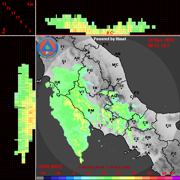This screenshot has height=180, width=180.
Task: Click the AR city label
Action: (77, 58)
